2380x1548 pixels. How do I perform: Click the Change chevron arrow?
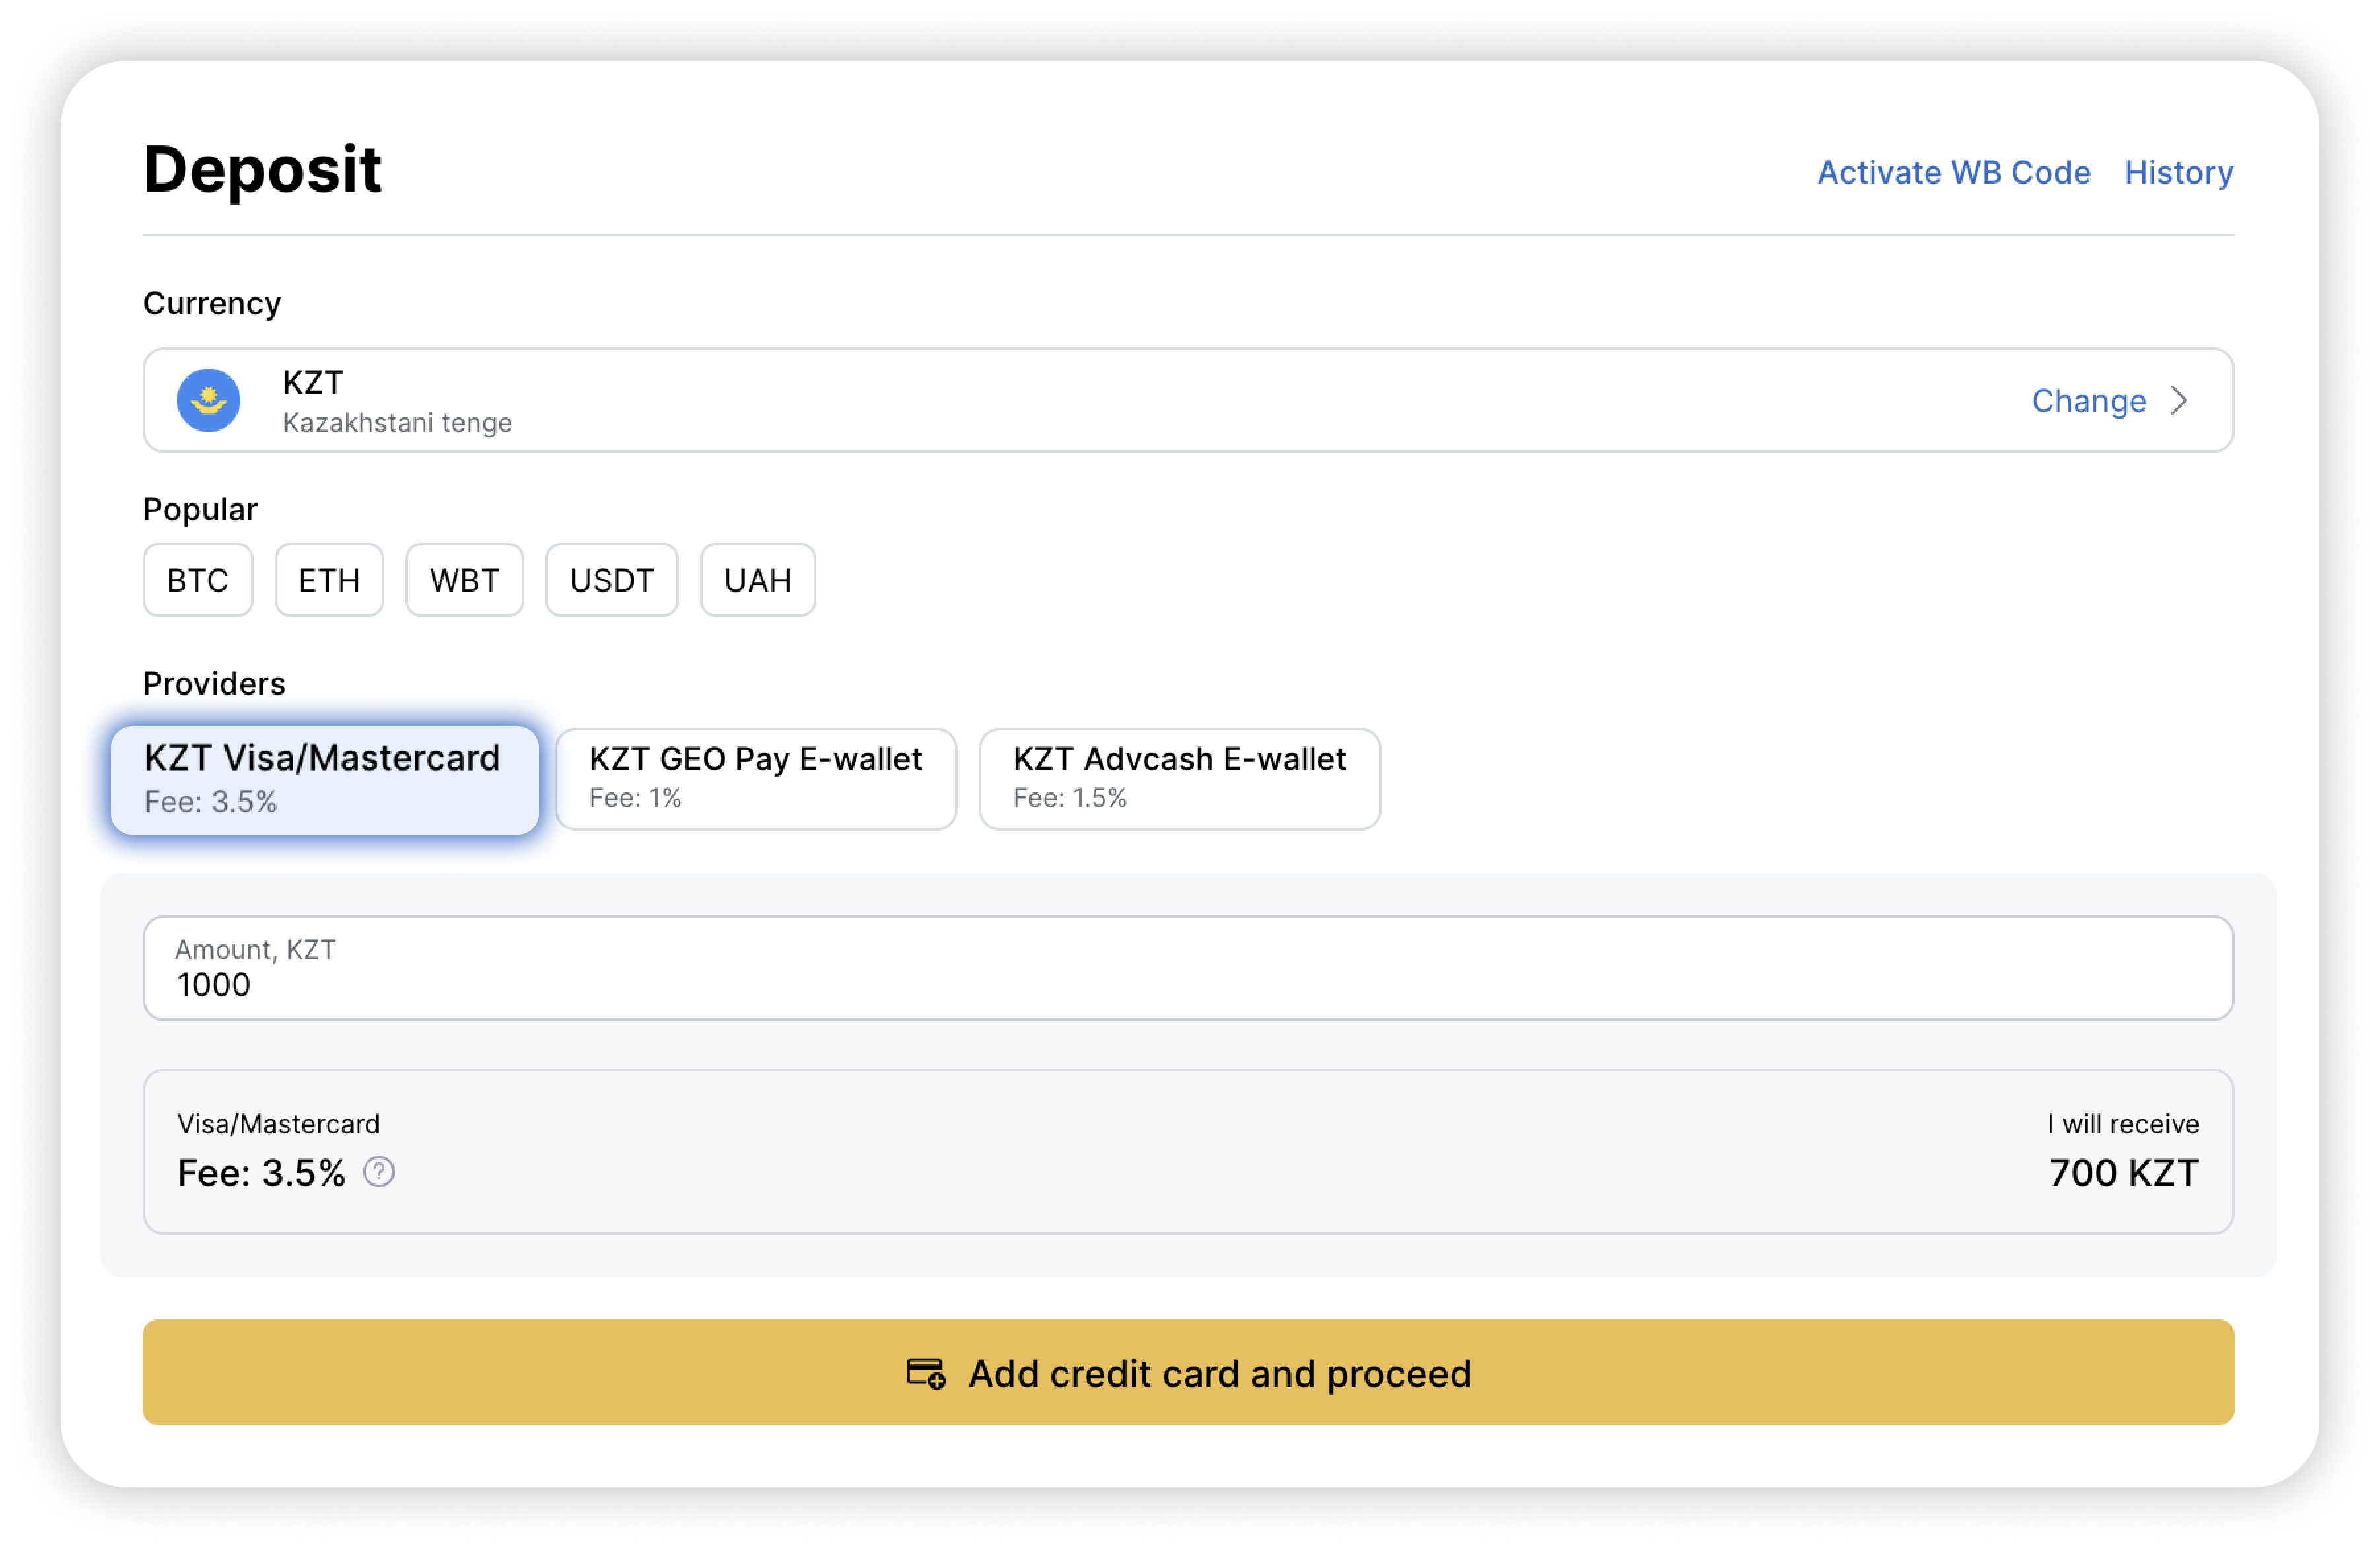point(2180,401)
